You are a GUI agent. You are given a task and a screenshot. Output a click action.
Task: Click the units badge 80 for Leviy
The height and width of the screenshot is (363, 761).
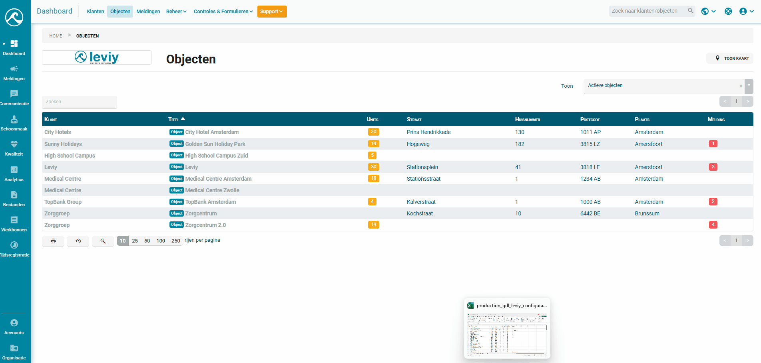[373, 167]
